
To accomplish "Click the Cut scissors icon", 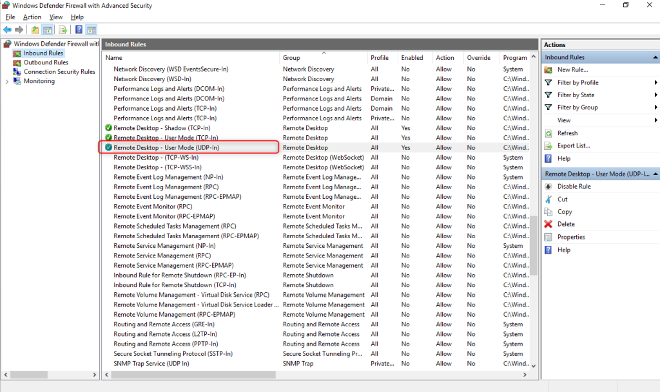I will click(x=548, y=199).
